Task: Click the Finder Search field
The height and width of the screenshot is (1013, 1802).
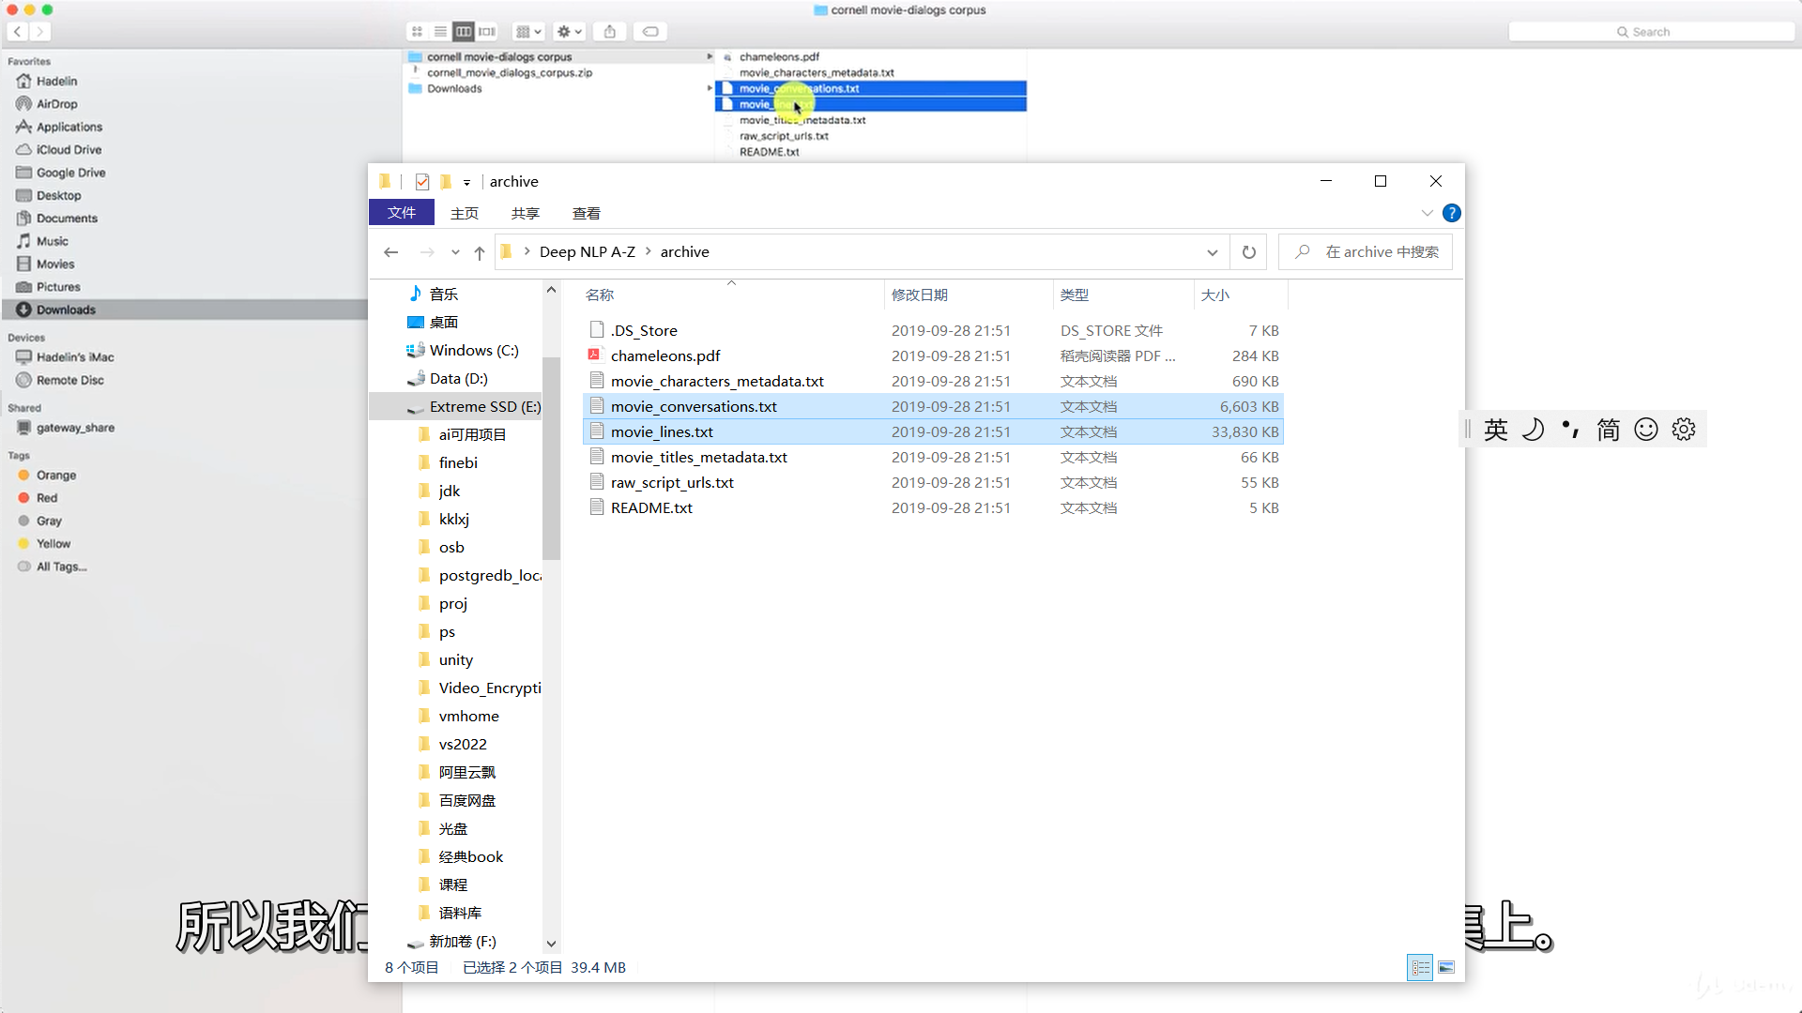Action: (x=1651, y=32)
